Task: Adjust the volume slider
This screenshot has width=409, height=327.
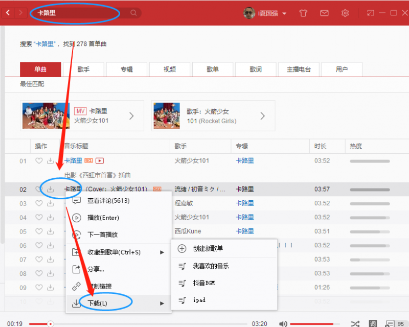Action: click(315, 324)
